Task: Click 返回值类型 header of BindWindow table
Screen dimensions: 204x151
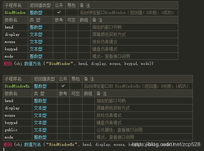Action: click(x=40, y=5)
